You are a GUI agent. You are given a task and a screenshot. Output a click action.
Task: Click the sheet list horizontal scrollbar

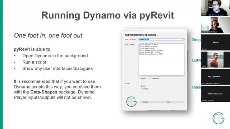(161, 76)
